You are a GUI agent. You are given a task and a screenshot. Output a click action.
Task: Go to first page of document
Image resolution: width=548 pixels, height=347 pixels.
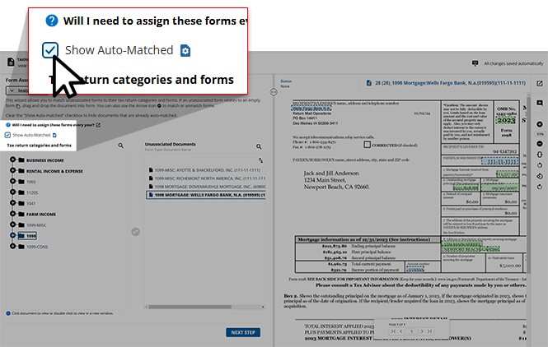point(393,331)
